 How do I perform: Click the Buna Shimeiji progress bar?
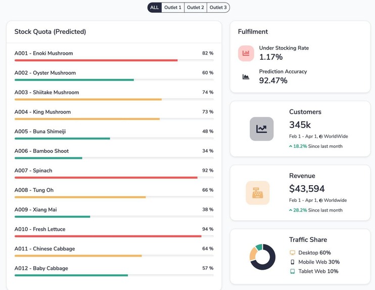pos(114,138)
